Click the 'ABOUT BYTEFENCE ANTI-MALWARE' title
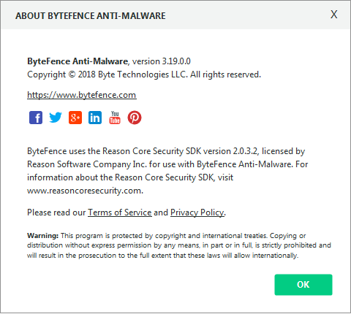Image resolution: width=351 pixels, height=314 pixels. click(91, 16)
